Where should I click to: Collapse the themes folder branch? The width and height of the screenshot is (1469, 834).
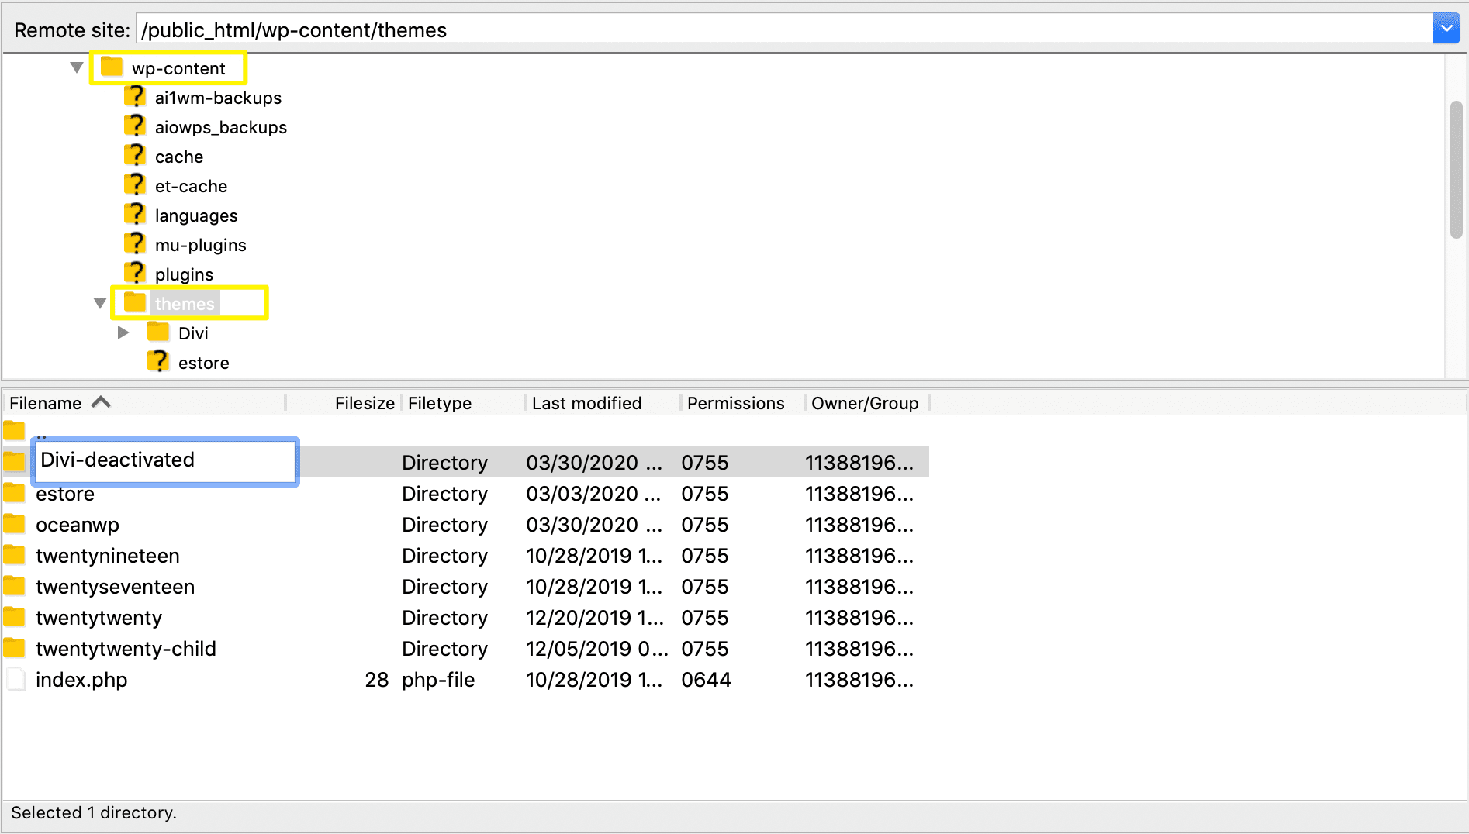click(x=100, y=302)
